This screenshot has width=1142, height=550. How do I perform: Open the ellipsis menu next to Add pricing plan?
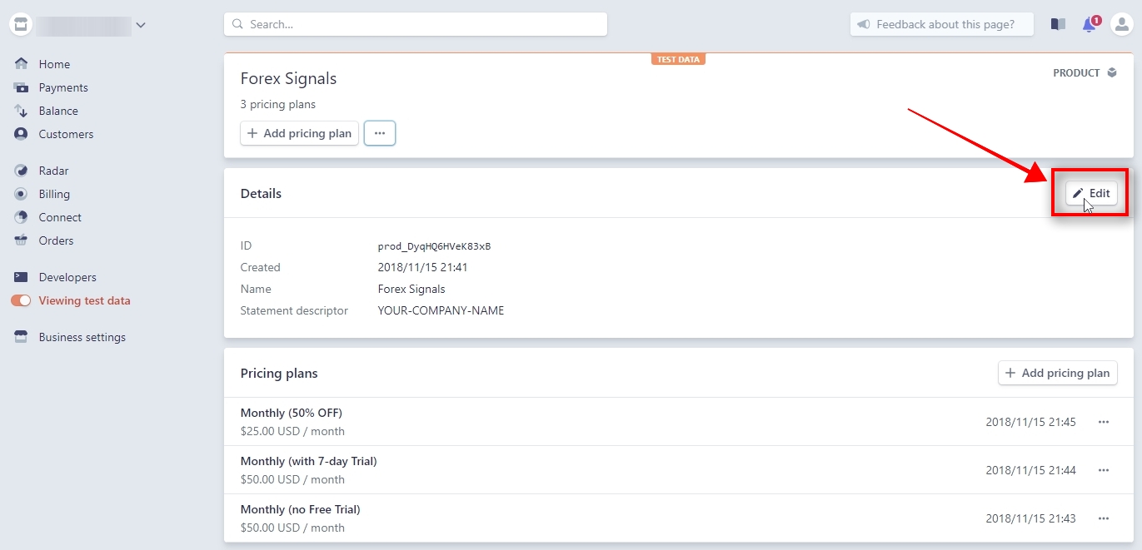[x=380, y=133]
